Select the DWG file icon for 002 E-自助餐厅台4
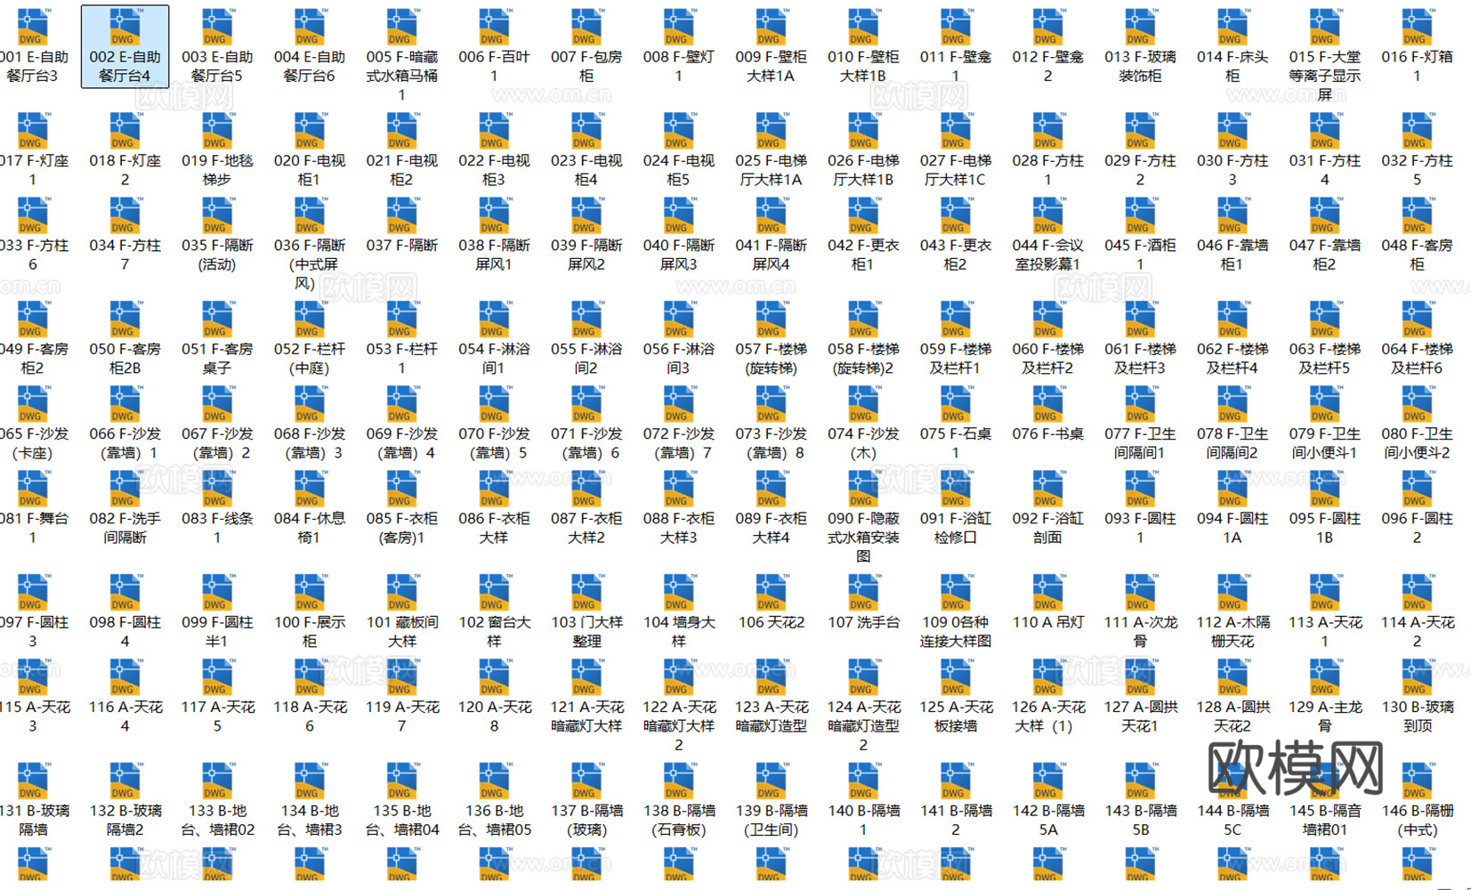1471x890 pixels. coord(125,27)
